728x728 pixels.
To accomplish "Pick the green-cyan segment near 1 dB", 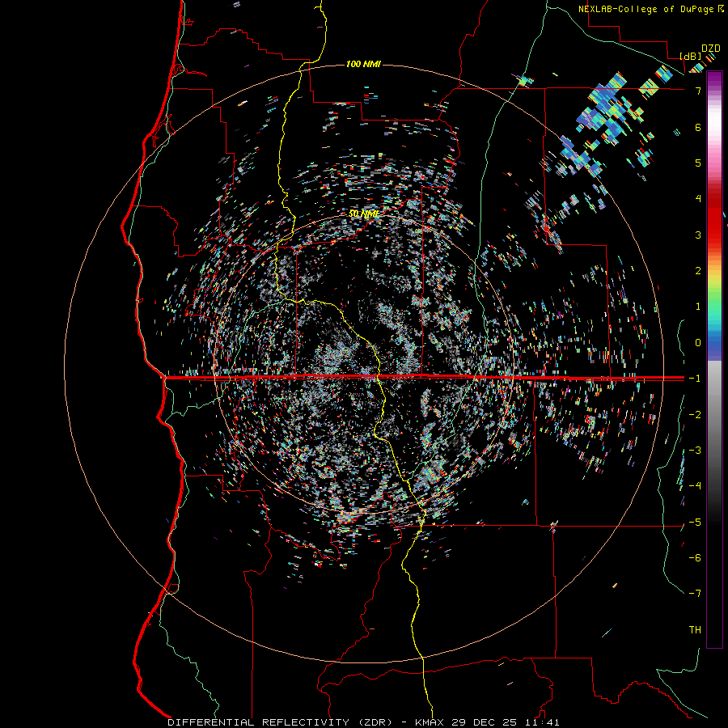I will [x=714, y=307].
